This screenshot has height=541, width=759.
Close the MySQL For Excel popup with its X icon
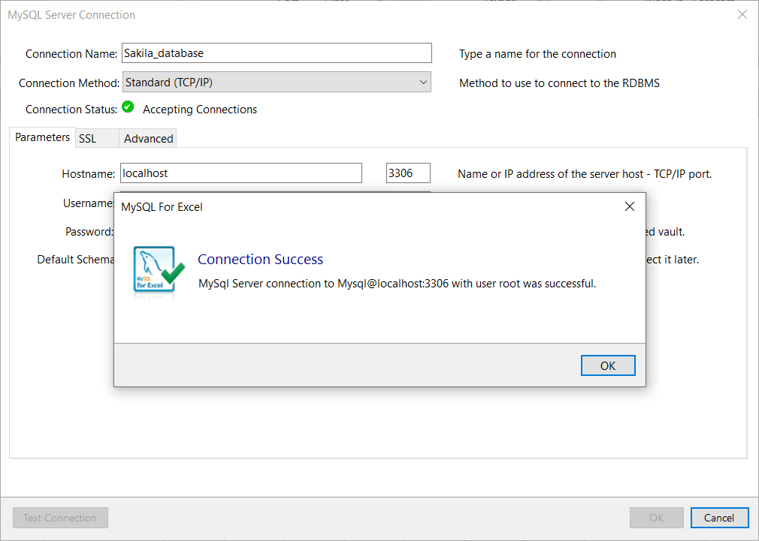pos(629,206)
